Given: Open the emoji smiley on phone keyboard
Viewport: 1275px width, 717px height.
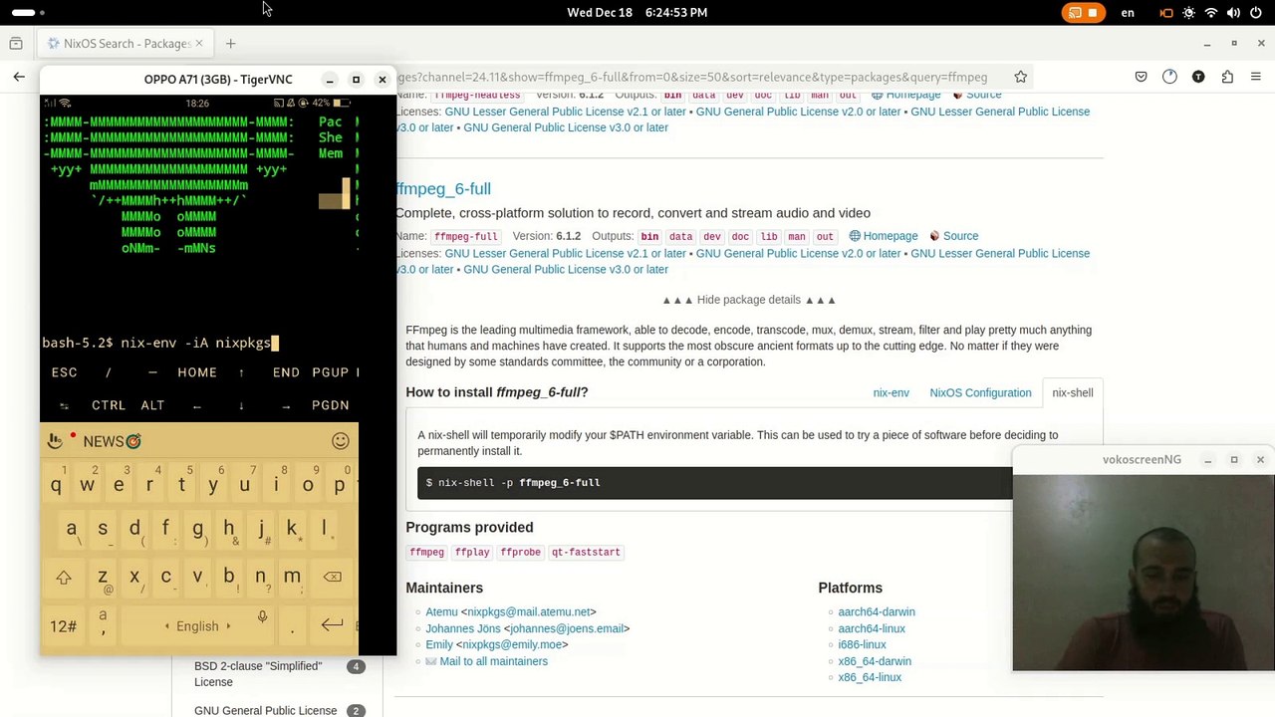Looking at the screenshot, I should click(341, 441).
